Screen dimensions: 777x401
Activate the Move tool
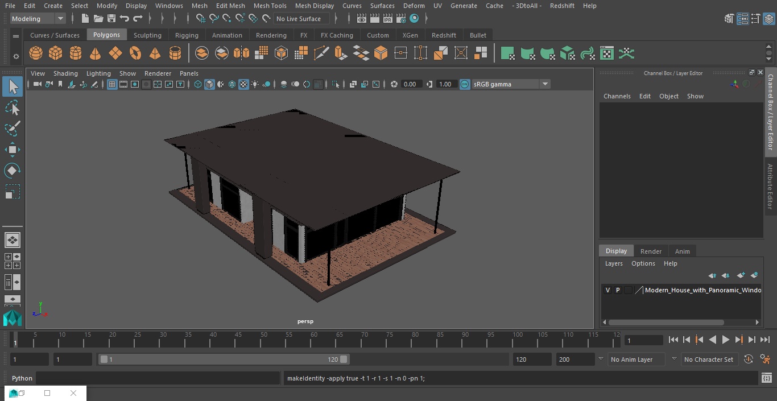click(x=13, y=150)
